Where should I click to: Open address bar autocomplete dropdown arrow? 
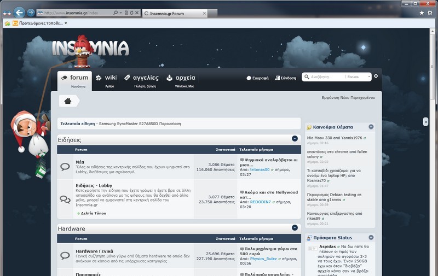click(120, 13)
